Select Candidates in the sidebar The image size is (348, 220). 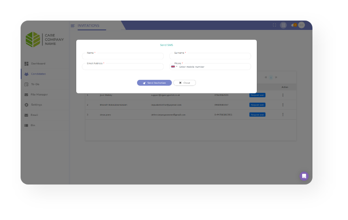(x=38, y=74)
